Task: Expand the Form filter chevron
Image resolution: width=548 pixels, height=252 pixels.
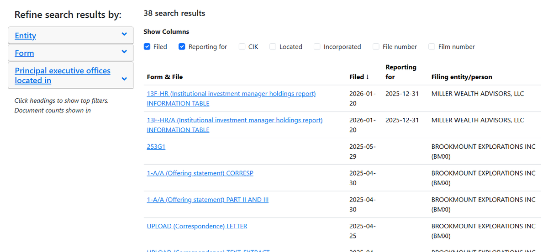Action: point(124,52)
